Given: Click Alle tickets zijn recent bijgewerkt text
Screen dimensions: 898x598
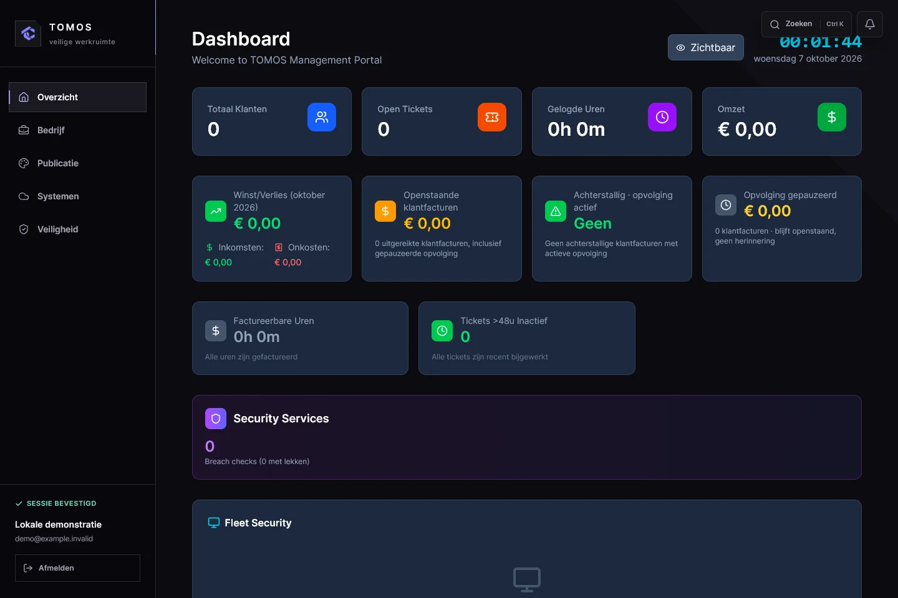Looking at the screenshot, I should click(x=490, y=357).
